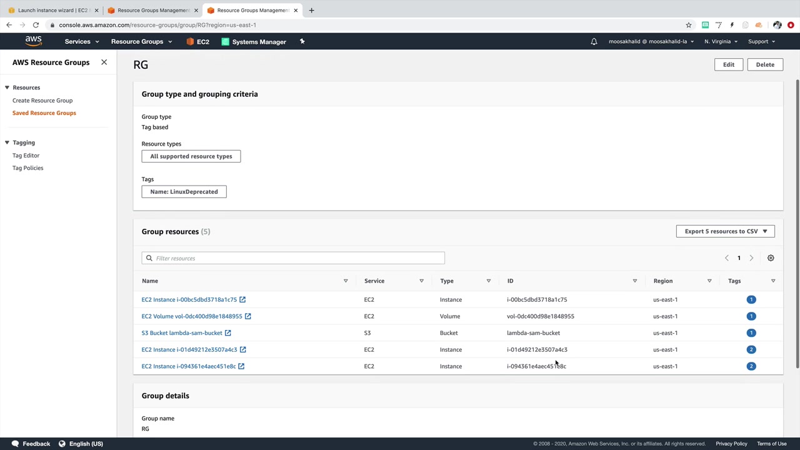Open EC2 Instance i-00bc5dbd3718a1c75 link
Screen dimensions: 800x450
[x=189, y=299]
